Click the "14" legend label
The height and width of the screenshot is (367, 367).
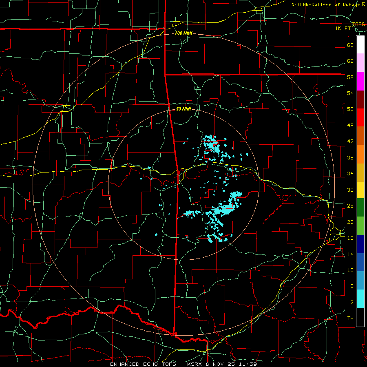coord(350,254)
